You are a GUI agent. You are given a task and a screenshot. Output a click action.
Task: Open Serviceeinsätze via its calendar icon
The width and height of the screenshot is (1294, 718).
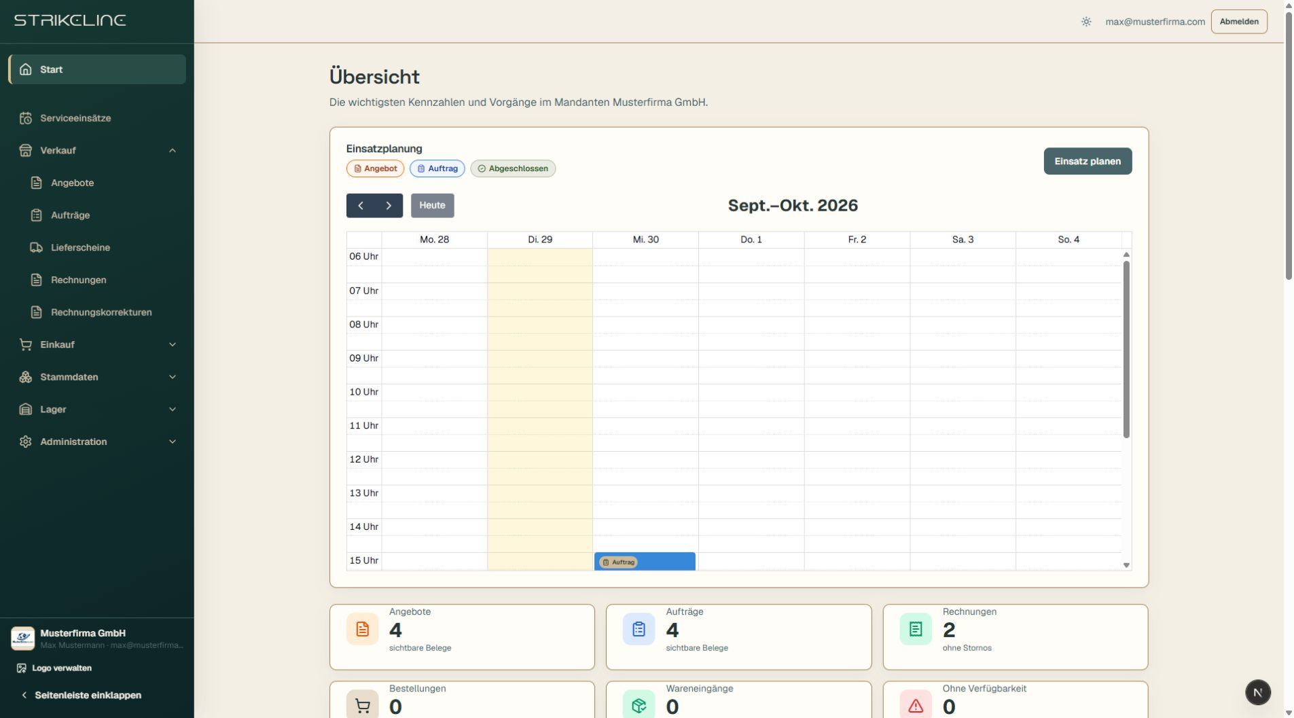[x=26, y=118]
